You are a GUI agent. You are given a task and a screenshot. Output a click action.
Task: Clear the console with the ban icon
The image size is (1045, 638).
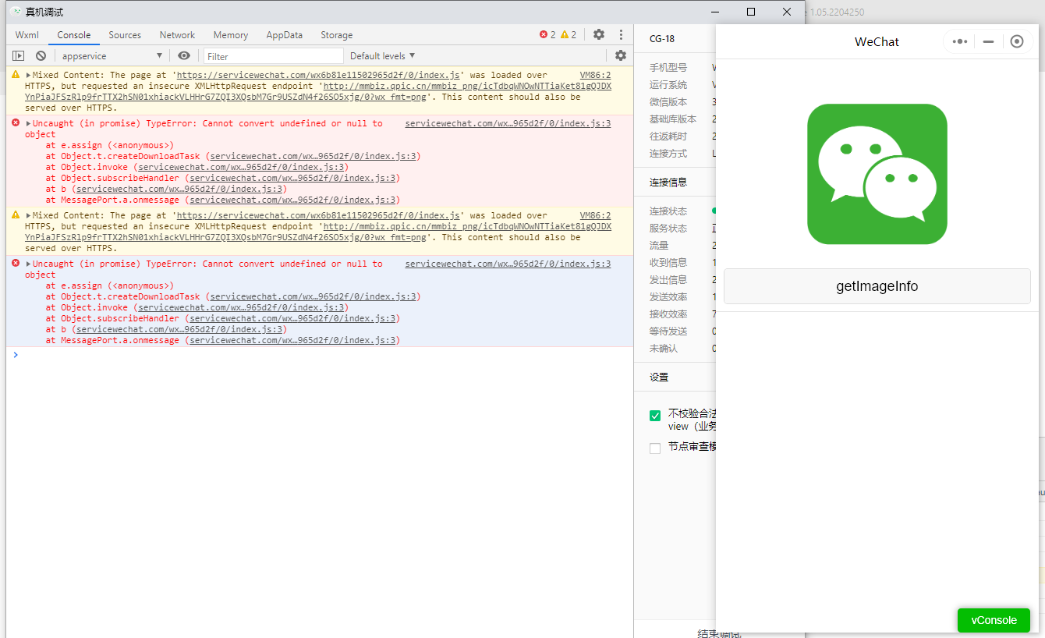[x=41, y=56]
